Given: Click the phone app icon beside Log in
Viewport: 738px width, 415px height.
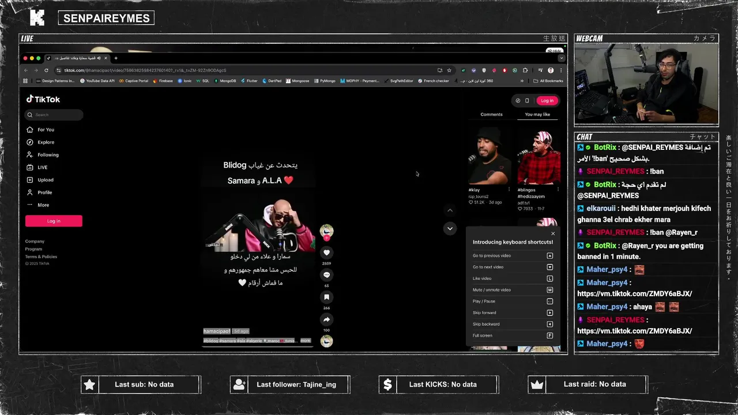Looking at the screenshot, I should click(527, 100).
